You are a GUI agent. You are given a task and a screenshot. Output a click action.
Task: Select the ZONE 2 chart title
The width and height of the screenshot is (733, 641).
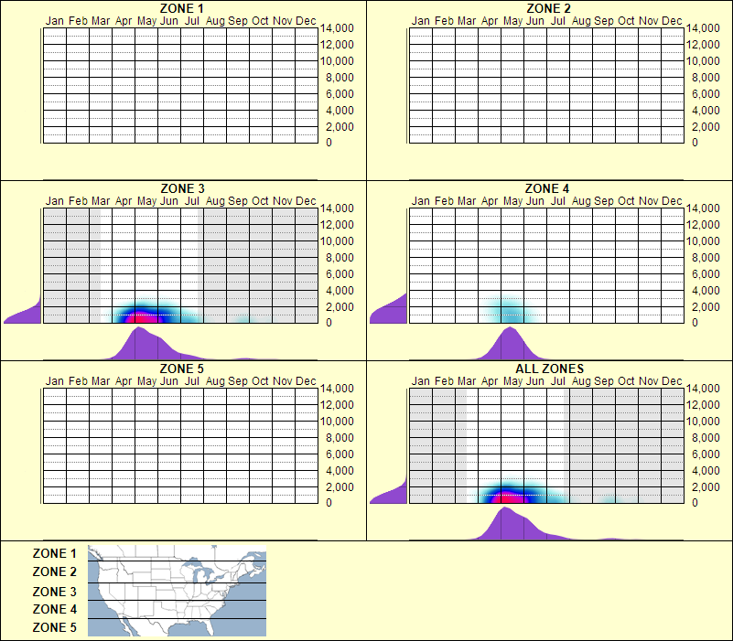tap(548, 9)
